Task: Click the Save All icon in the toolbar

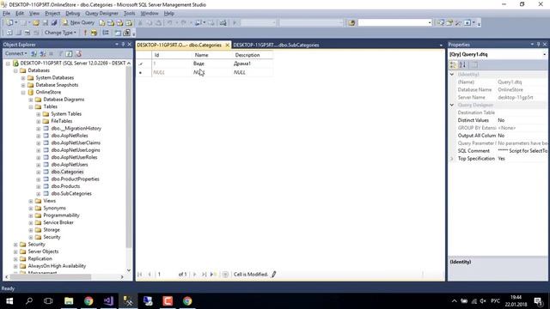Action: pos(54,23)
